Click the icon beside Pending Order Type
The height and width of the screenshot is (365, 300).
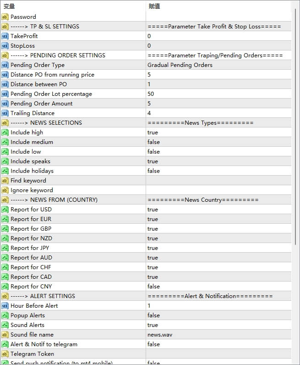click(5, 65)
